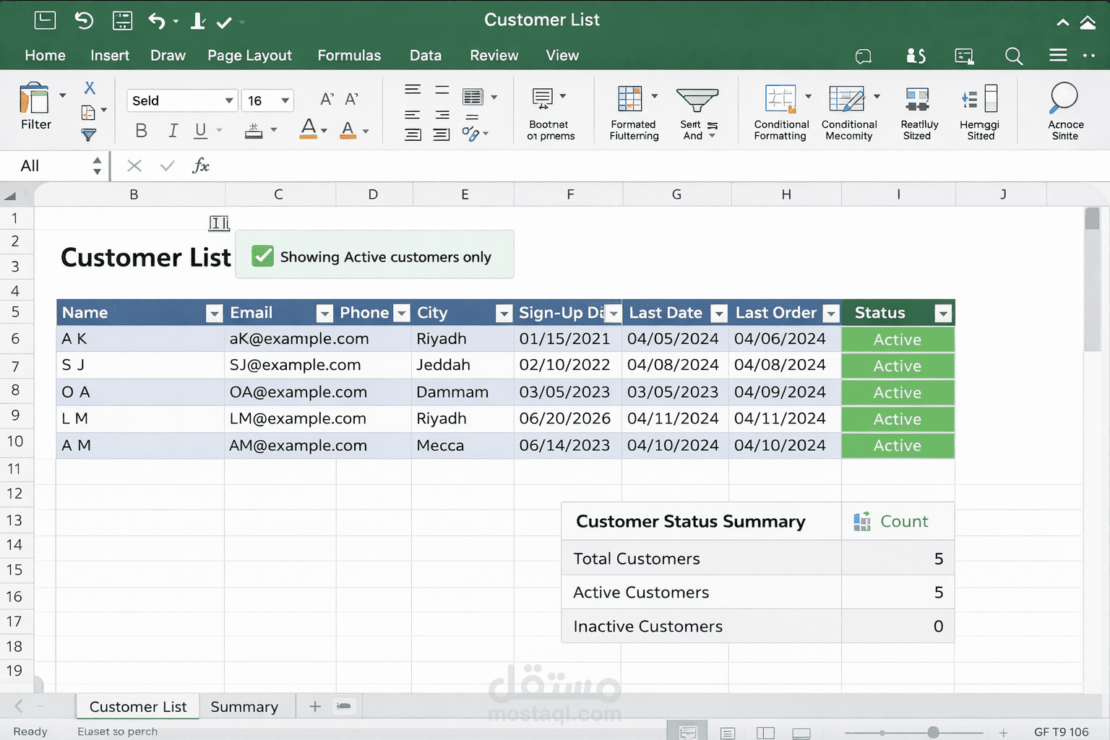1110x740 pixels.
Task: Click the Formated Fiulterning icon
Action: click(x=629, y=98)
